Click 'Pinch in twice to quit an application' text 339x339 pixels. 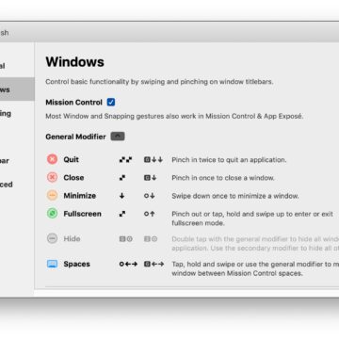[229, 160]
